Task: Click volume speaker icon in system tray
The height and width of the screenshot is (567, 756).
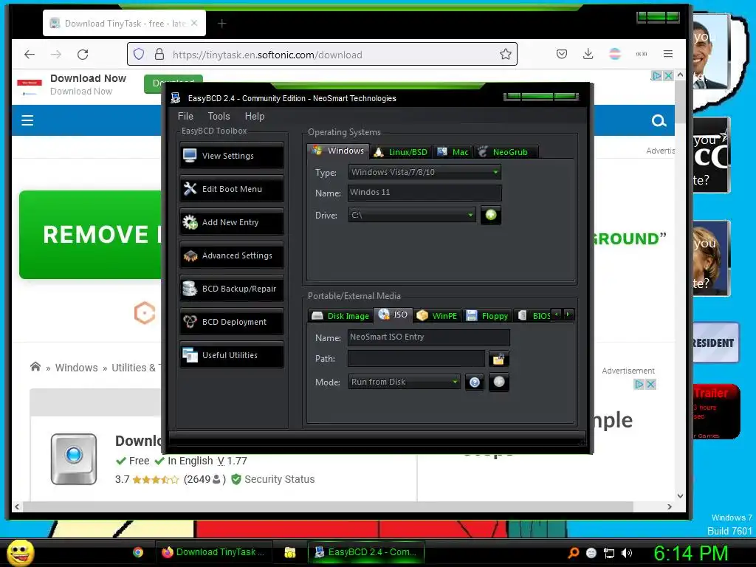Action: 627,553
